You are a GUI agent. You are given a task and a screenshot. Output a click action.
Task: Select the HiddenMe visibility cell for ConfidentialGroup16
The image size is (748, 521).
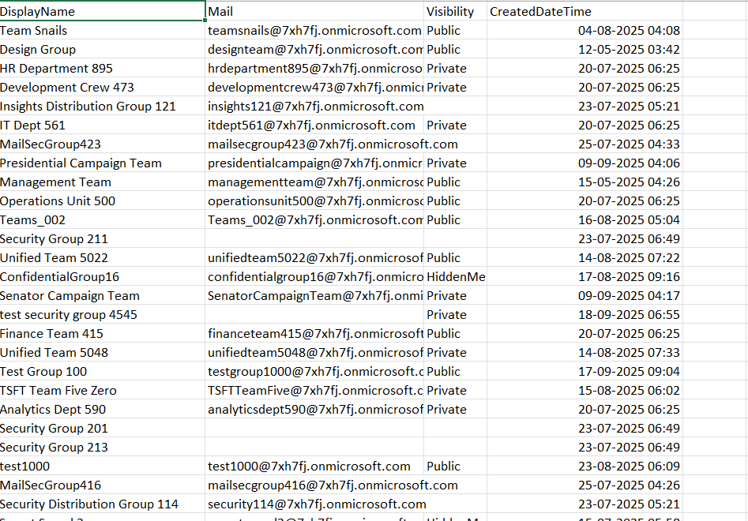[455, 277]
